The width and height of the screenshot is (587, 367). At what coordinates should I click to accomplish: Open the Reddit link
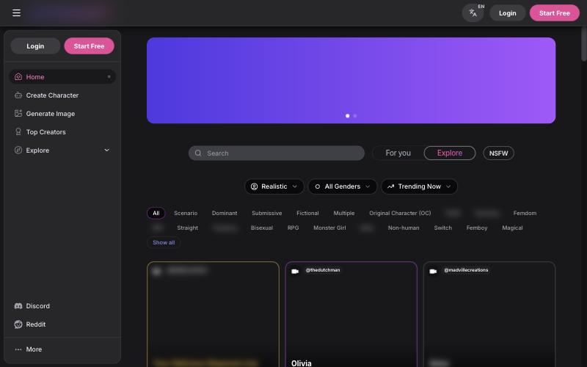coord(62,324)
